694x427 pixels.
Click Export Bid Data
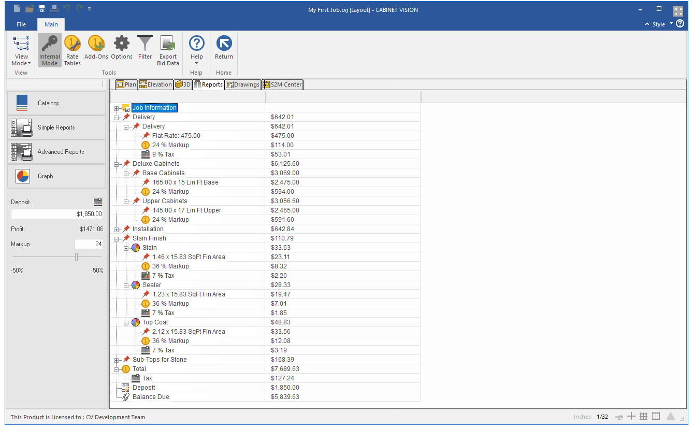coord(168,51)
